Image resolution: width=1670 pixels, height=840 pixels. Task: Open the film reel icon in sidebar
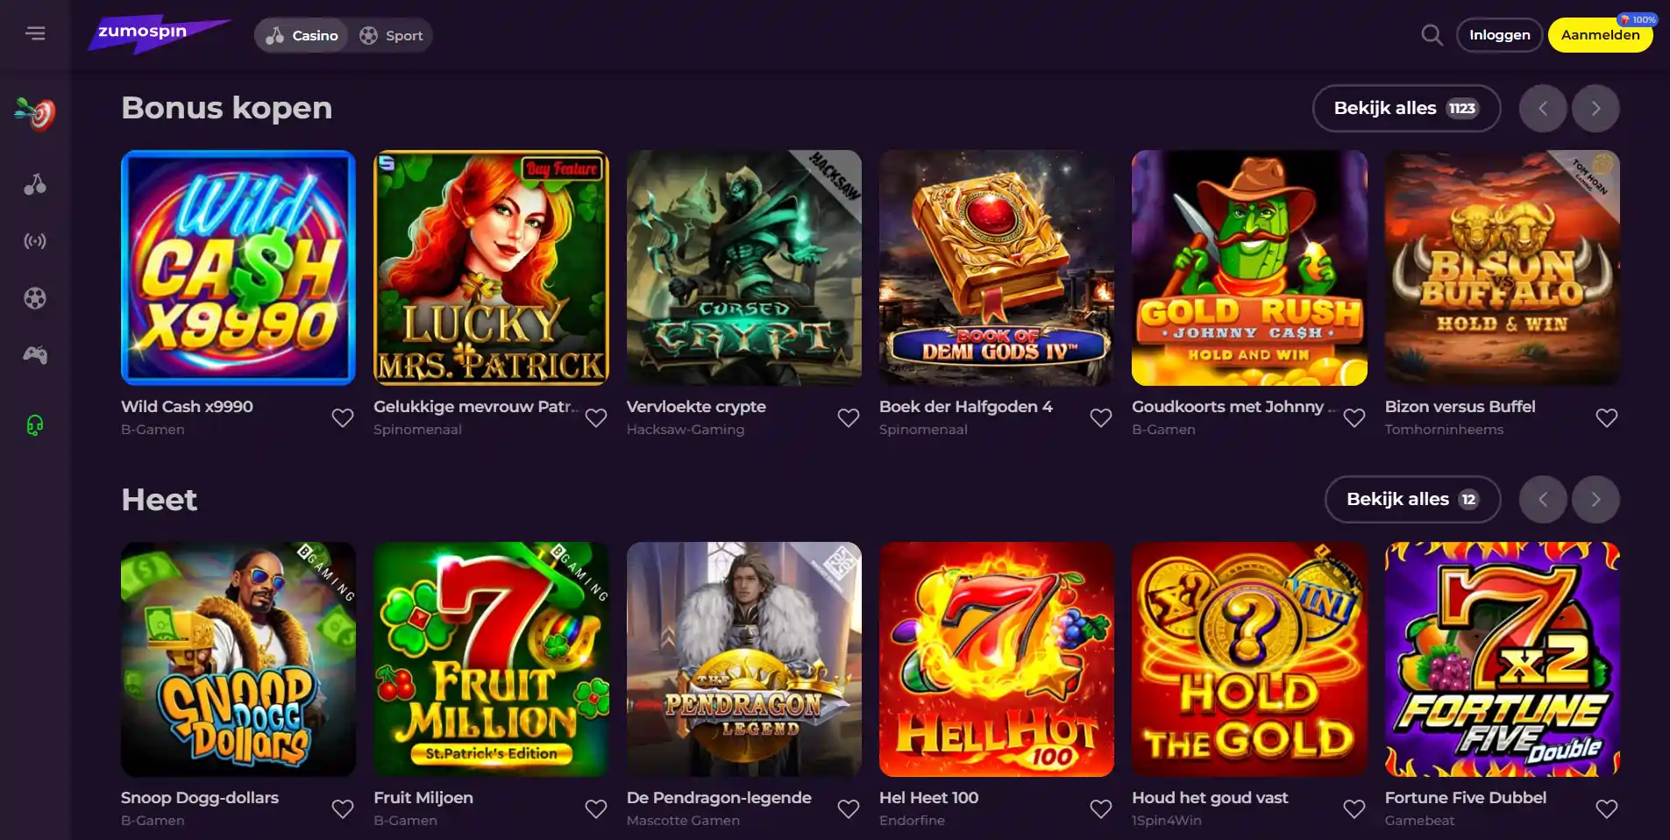coord(35,298)
